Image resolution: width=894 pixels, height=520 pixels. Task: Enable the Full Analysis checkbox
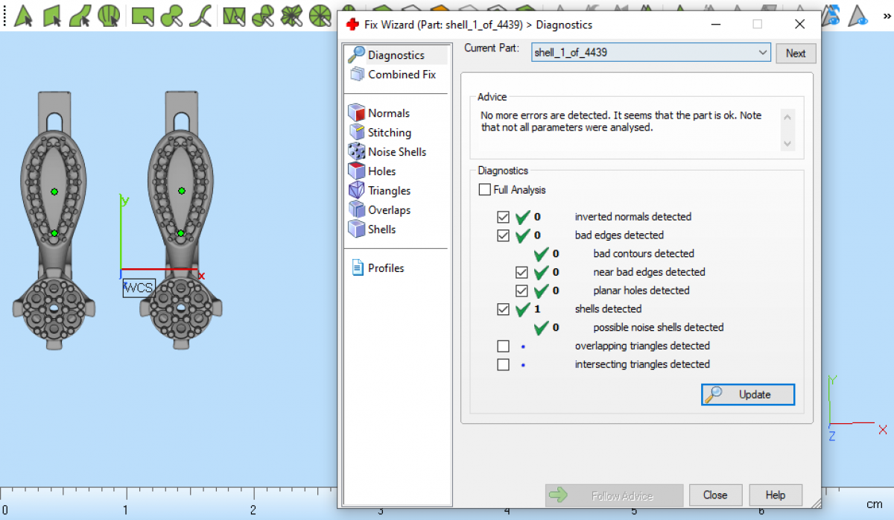pos(485,190)
